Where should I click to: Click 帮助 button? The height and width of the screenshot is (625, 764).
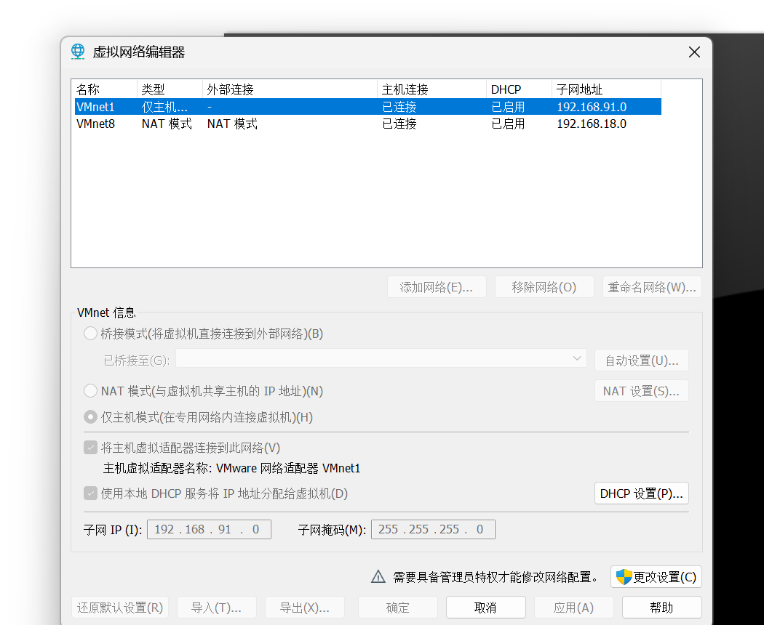(661, 608)
